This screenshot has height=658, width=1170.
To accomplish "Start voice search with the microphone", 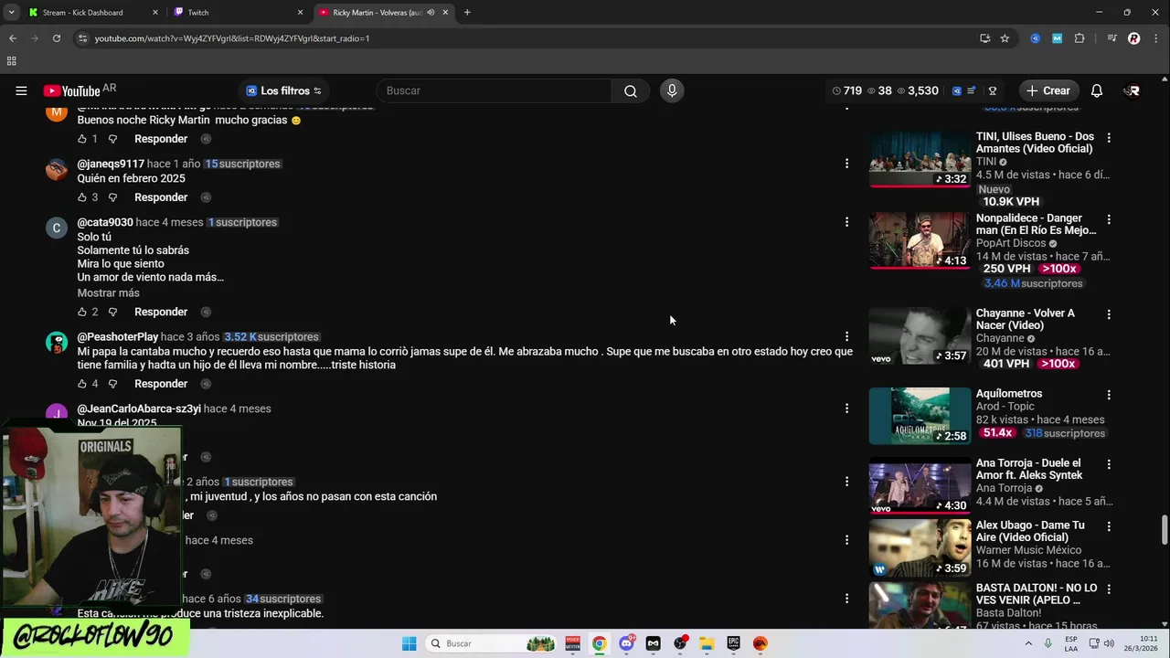I will [672, 90].
